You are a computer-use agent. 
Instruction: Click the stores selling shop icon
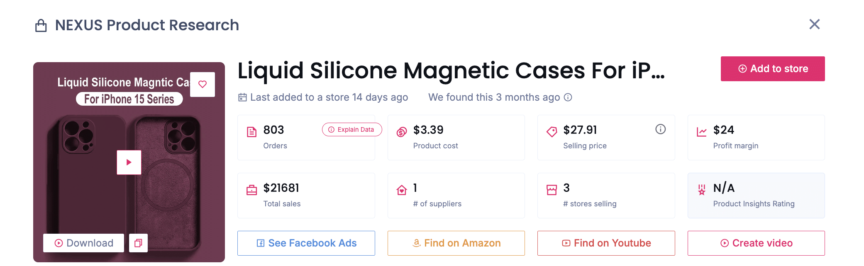552,190
